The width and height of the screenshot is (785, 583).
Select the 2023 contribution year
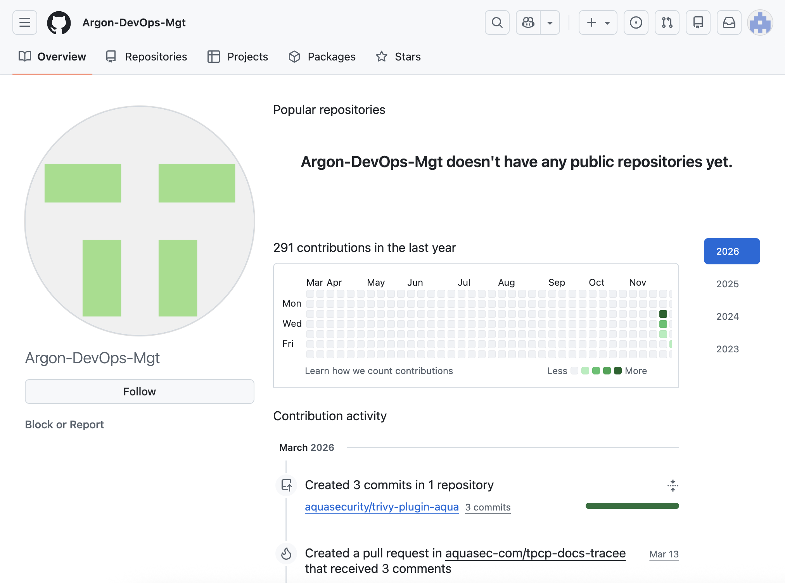[732, 349]
